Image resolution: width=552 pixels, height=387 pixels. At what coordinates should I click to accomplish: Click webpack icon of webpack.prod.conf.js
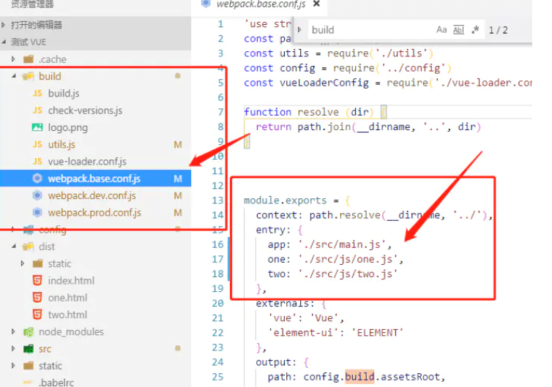click(x=37, y=212)
